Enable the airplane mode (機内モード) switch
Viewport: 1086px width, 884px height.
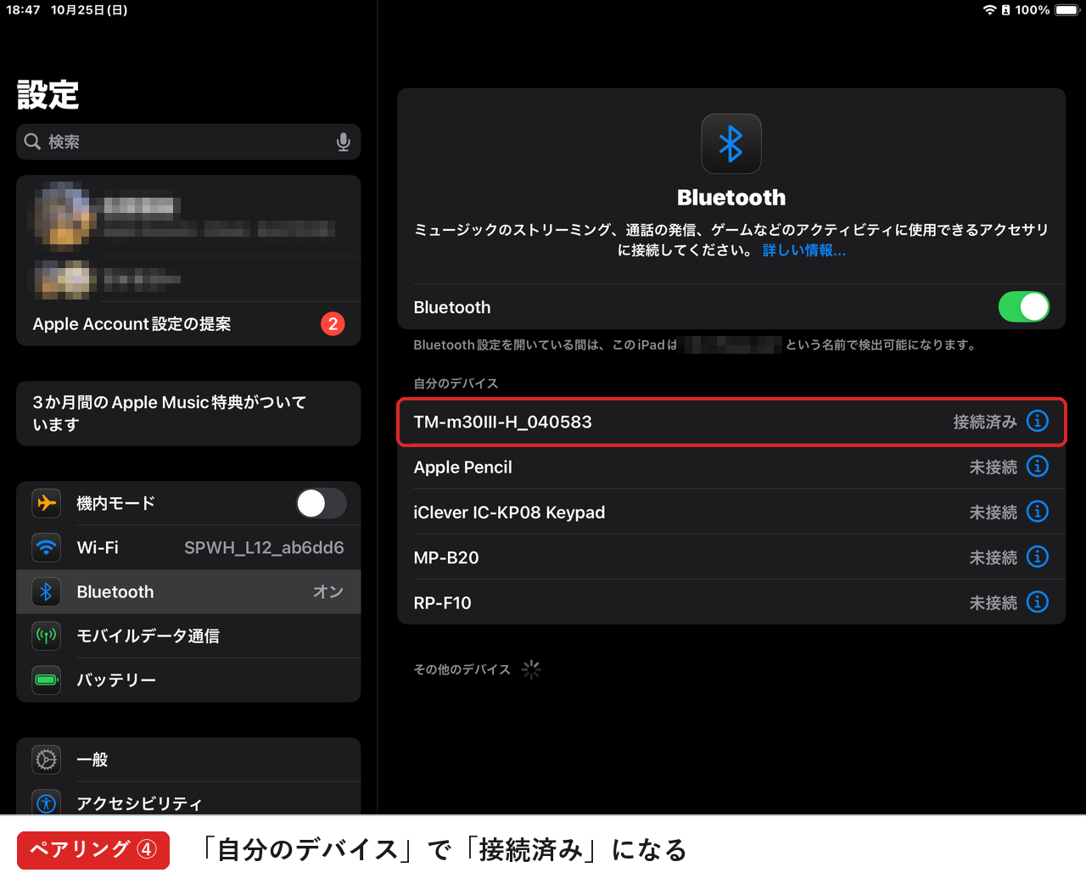tap(321, 503)
